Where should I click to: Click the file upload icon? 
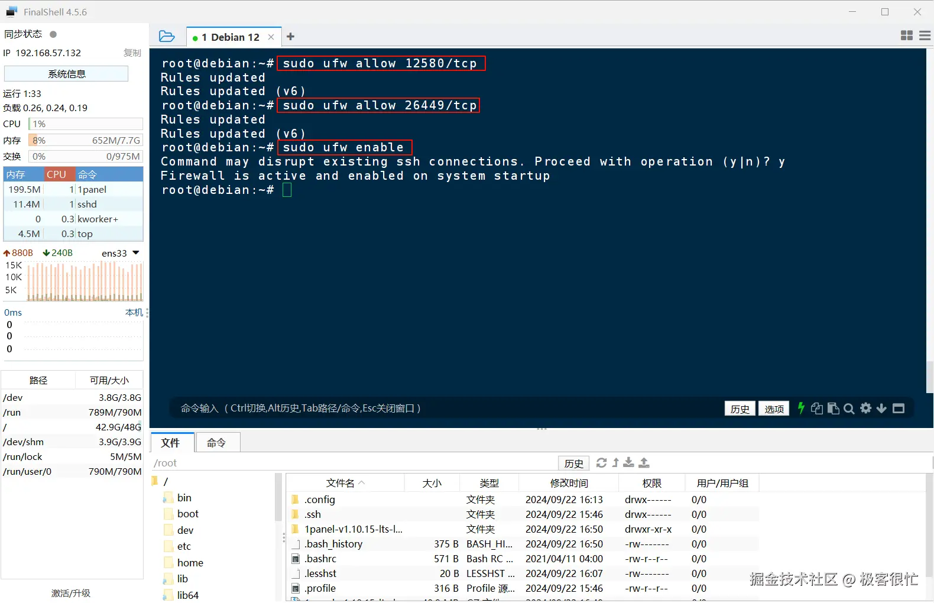pos(644,462)
